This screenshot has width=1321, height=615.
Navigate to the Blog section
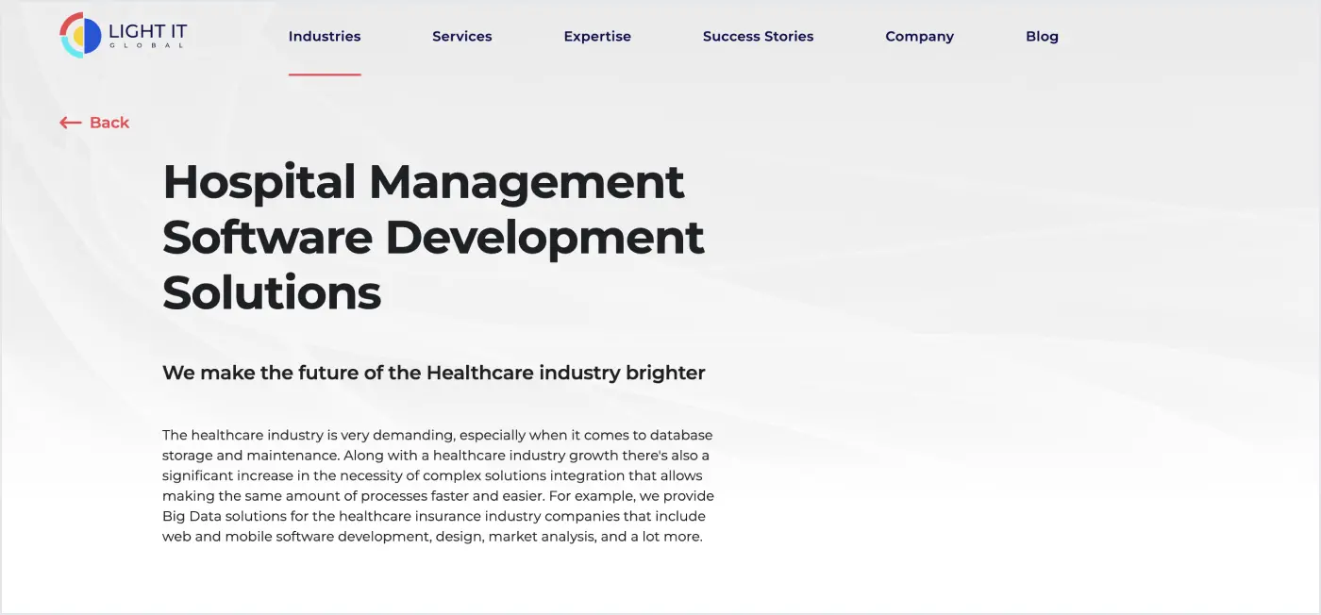tap(1042, 36)
